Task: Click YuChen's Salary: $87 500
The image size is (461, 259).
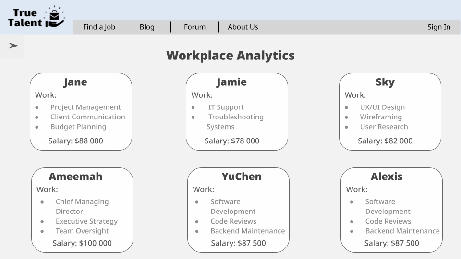Action: coord(238,243)
